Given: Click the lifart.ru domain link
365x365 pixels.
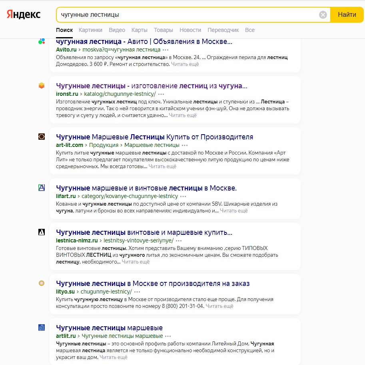Looking at the screenshot, I should click(x=66, y=196).
